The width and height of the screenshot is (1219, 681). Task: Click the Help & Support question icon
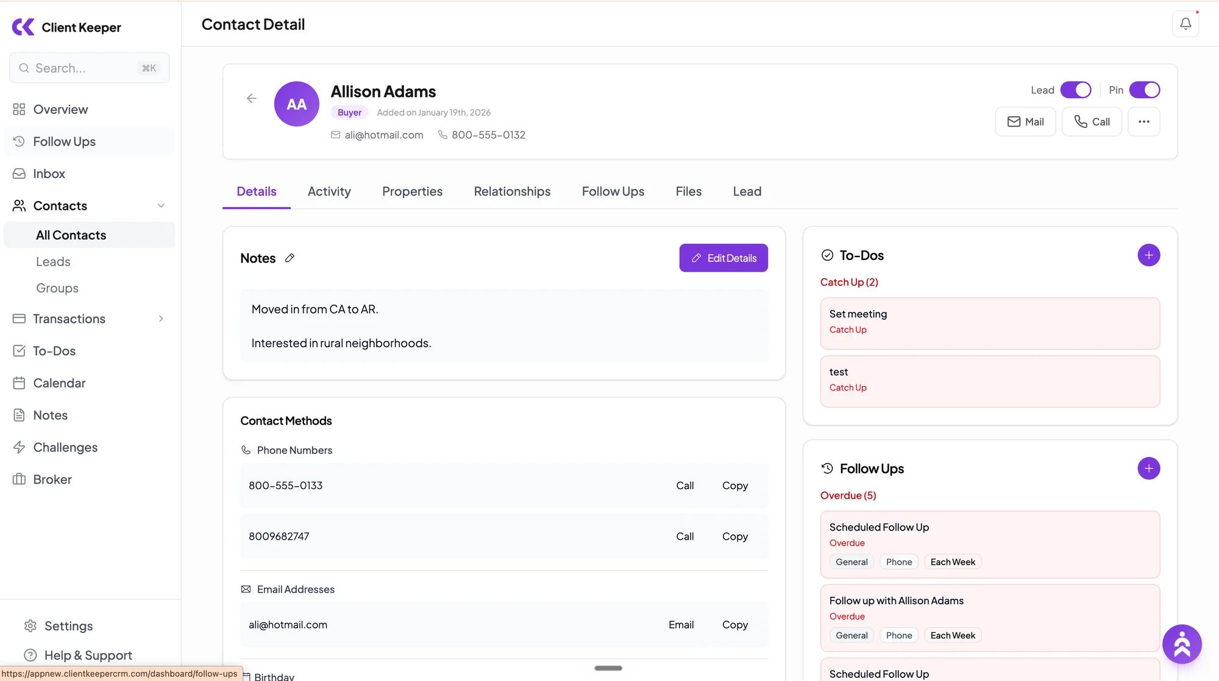[30, 655]
